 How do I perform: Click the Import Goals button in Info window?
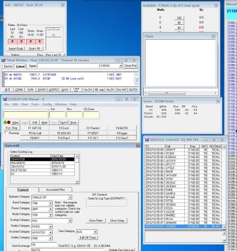(x=16, y=49)
